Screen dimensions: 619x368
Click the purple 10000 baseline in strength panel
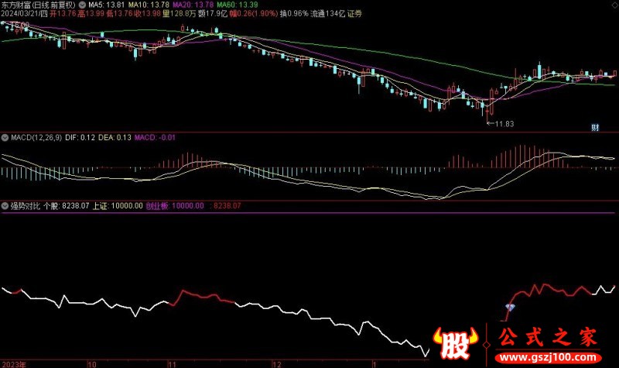pyautogui.click(x=309, y=213)
